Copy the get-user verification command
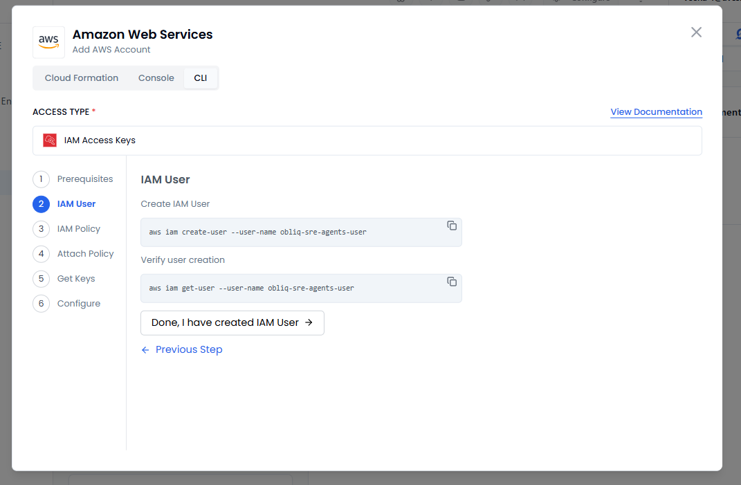741x485 pixels. point(452,282)
